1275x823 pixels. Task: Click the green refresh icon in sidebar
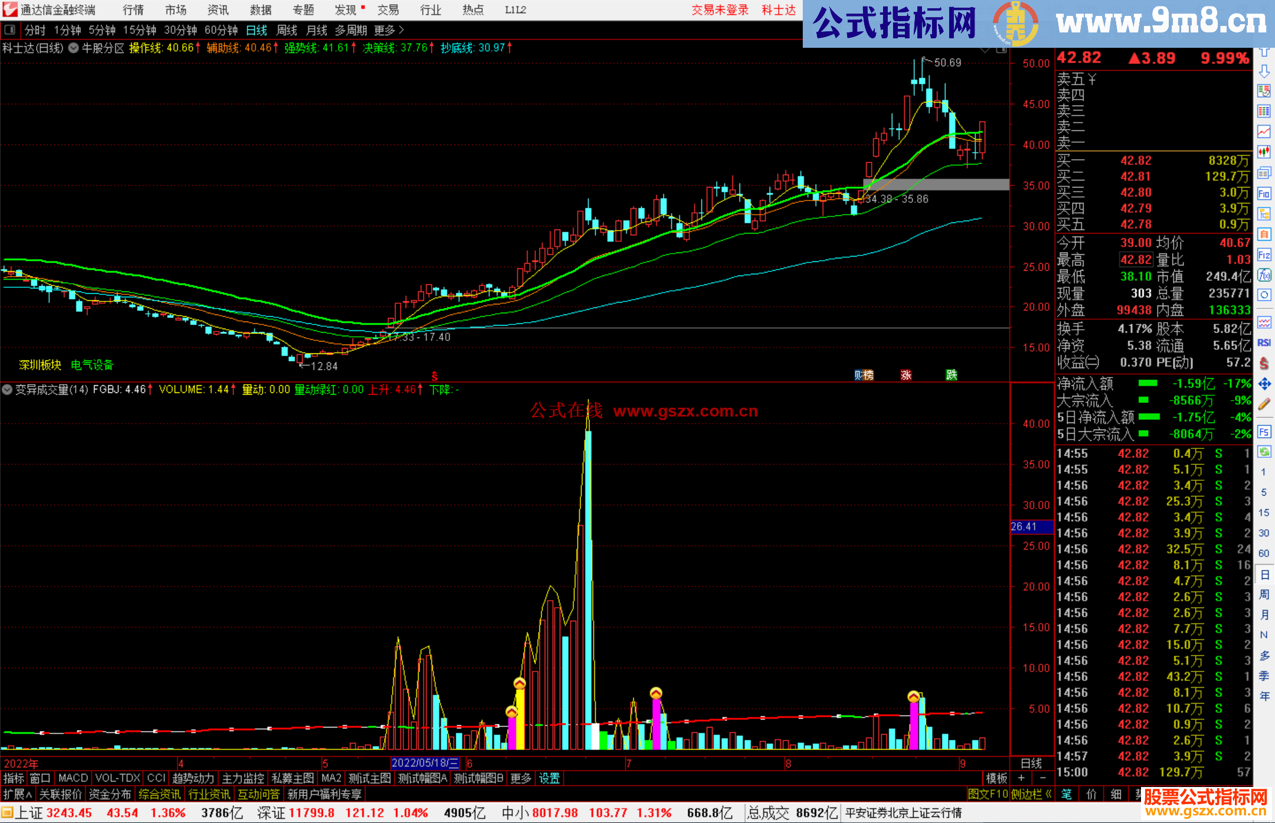click(1264, 452)
